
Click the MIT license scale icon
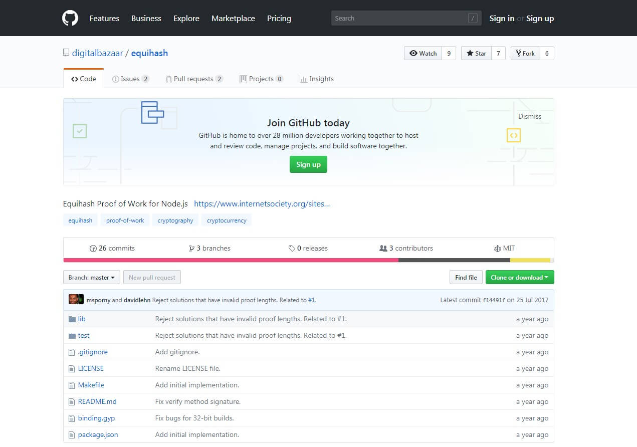[497, 249]
